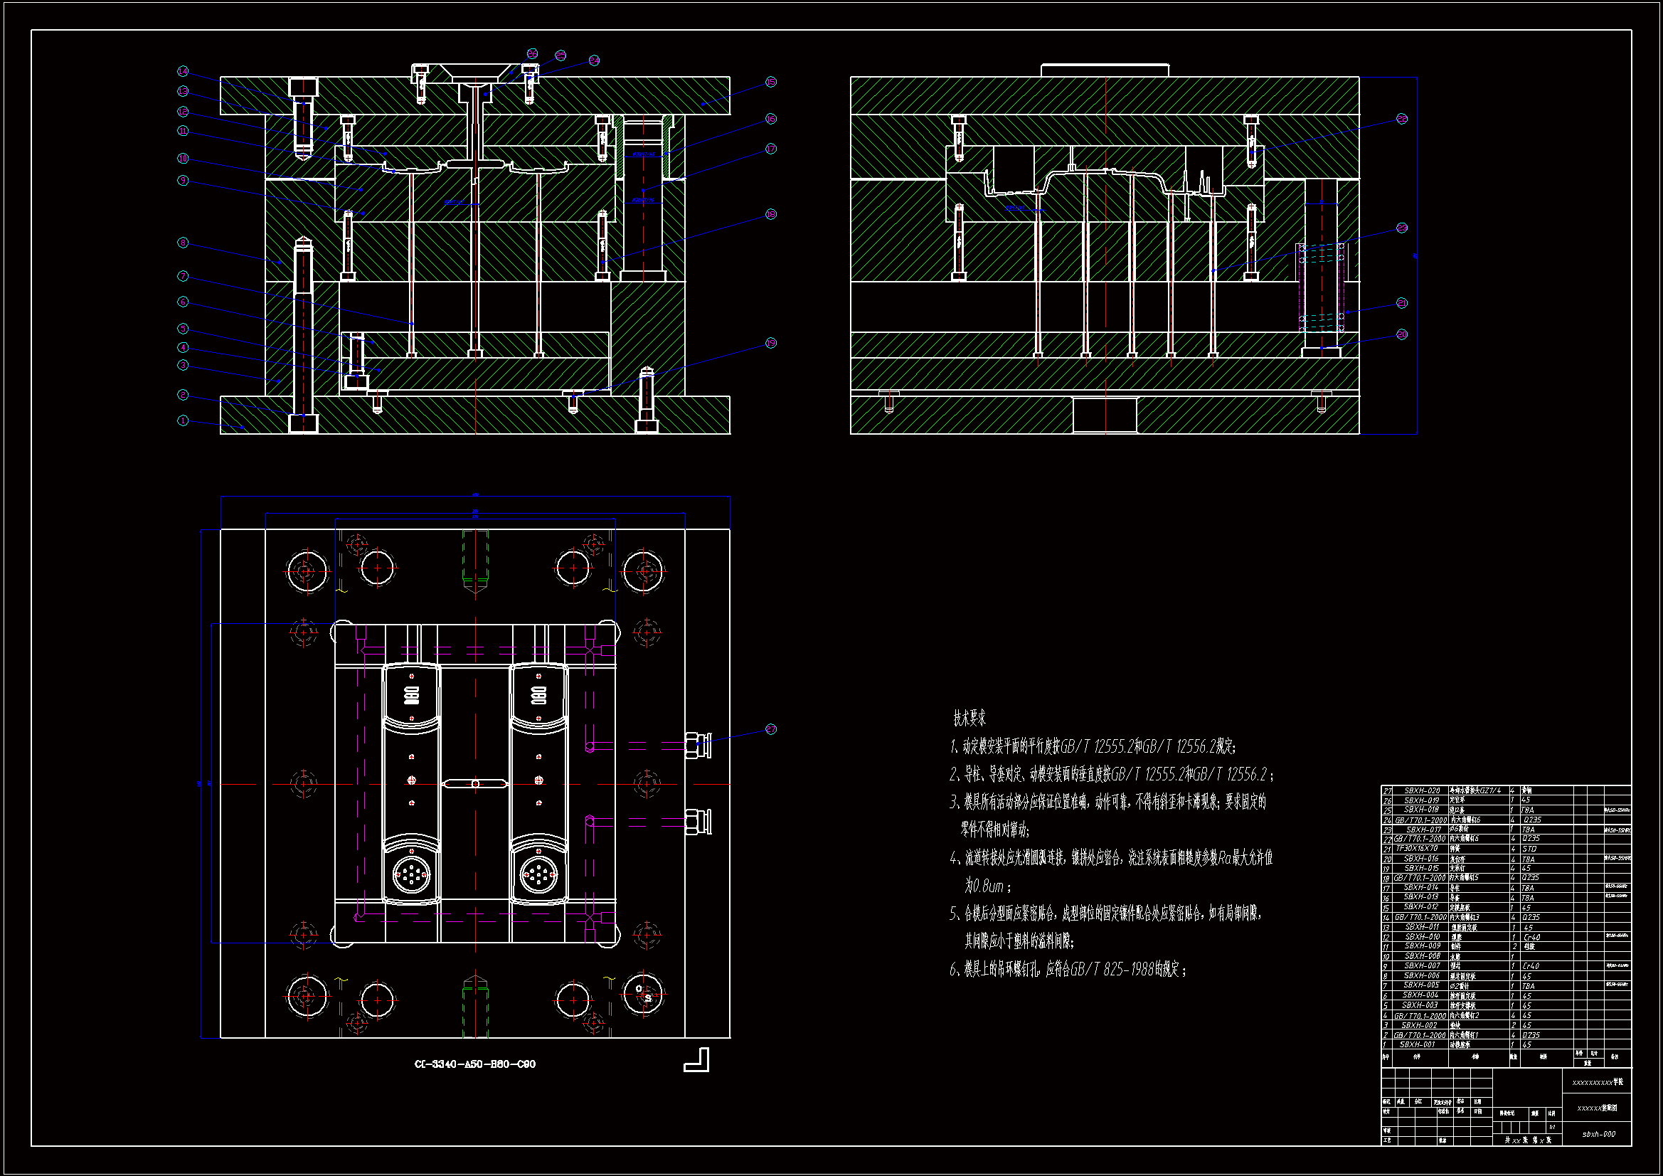Click the sbxh-000 drawing number cell
This screenshot has width=1663, height=1176.
1598,1134
